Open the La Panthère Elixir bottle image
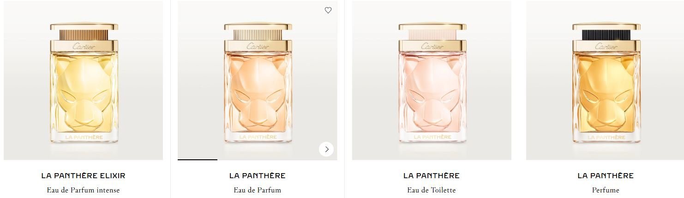This screenshot has height=198, width=684. pos(84,80)
